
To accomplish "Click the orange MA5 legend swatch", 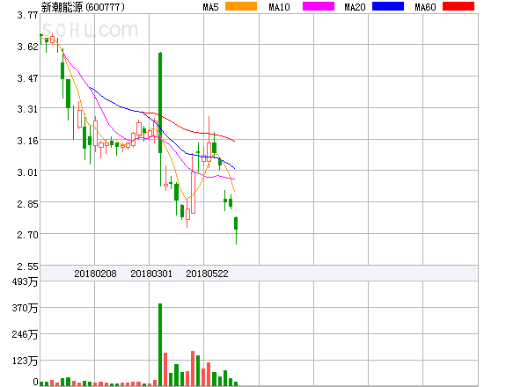I will pos(241,6).
